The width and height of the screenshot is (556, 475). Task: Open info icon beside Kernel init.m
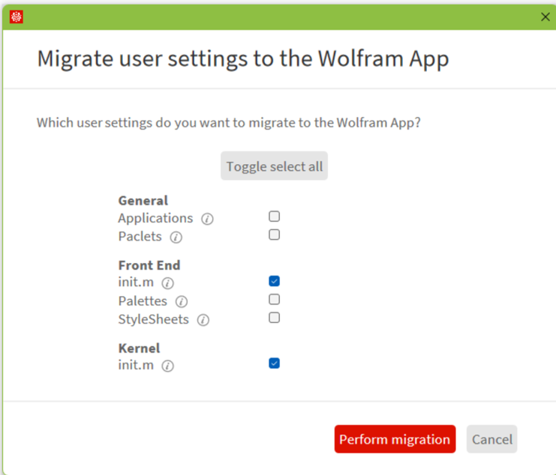[x=168, y=366]
